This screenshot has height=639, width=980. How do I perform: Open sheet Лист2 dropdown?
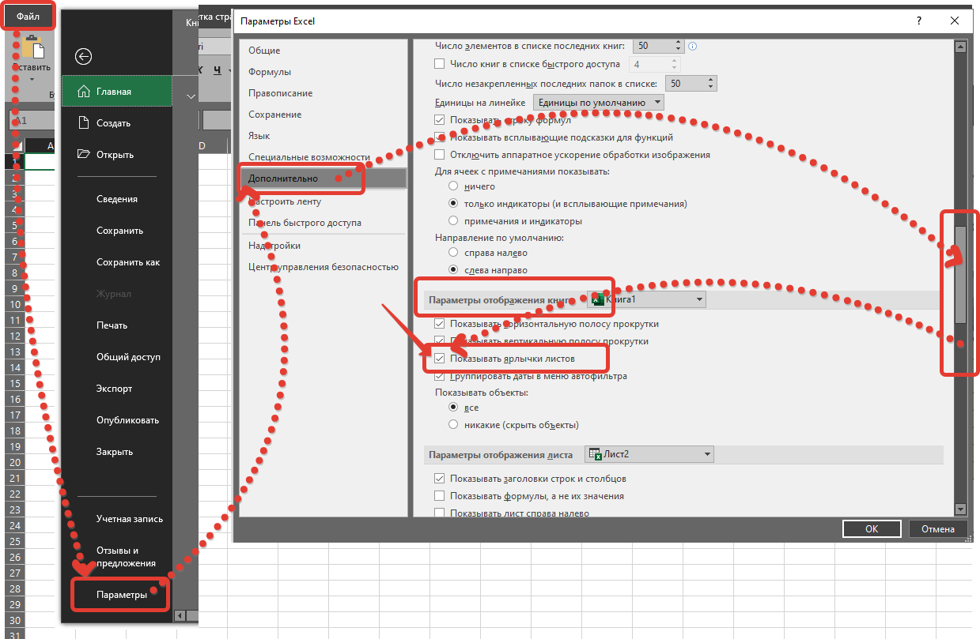[649, 454]
